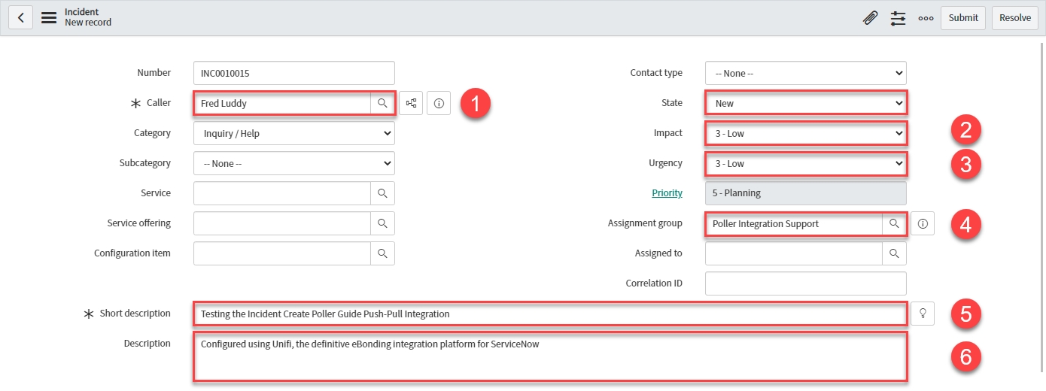Click the Assignment group lookup magnifier

click(x=894, y=223)
